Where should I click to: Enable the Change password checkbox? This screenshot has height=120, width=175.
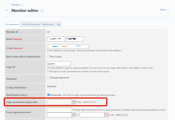click(48, 78)
